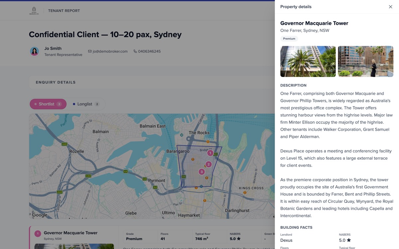399x249 pixels.
Task: Email jo@demobroker.com link
Action: (110, 51)
